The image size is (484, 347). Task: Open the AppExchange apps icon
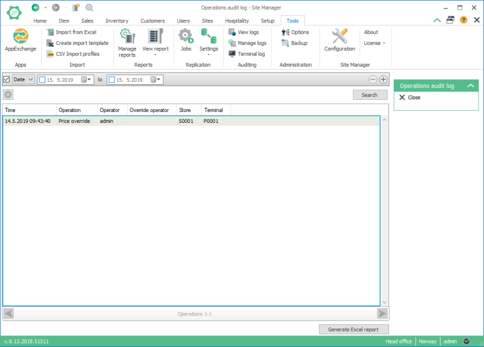tap(21, 37)
